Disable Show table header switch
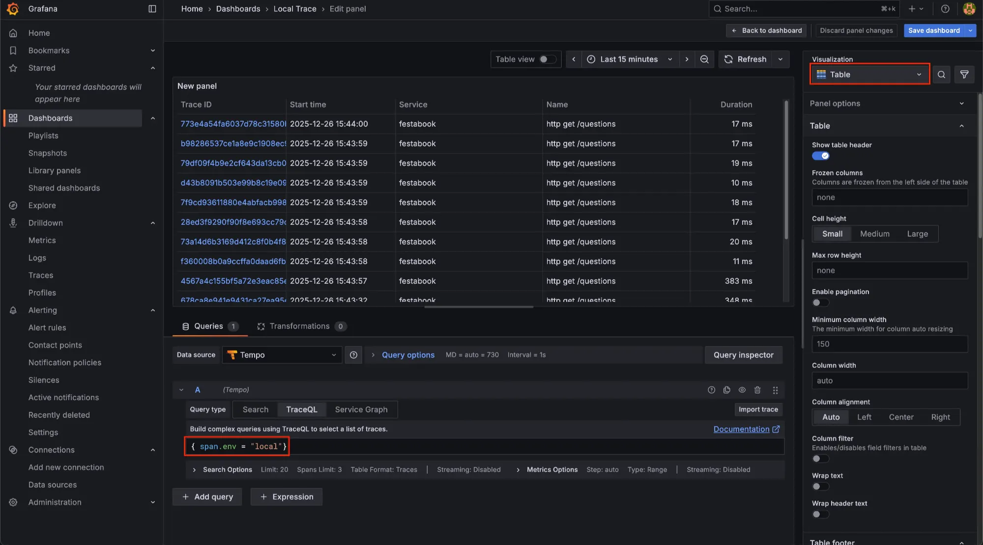The image size is (983, 545). coord(820,156)
